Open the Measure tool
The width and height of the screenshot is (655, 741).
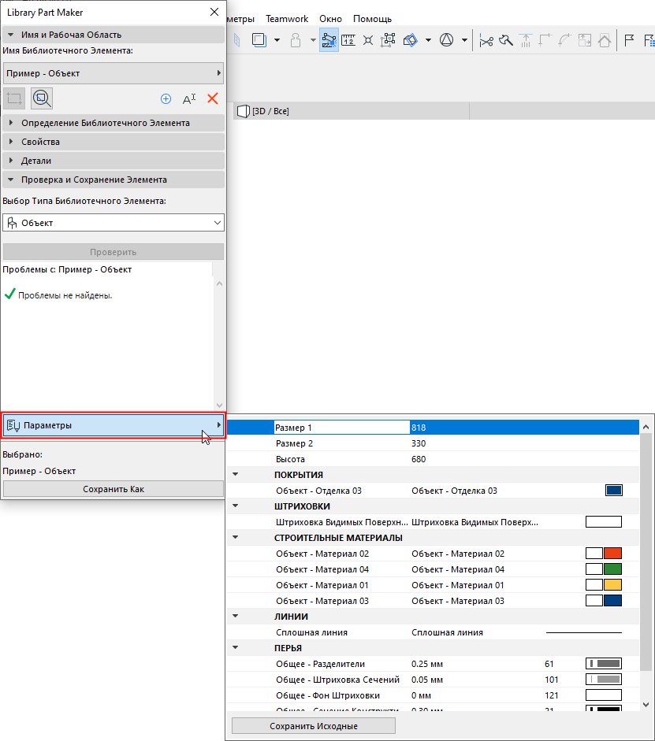tap(348, 39)
